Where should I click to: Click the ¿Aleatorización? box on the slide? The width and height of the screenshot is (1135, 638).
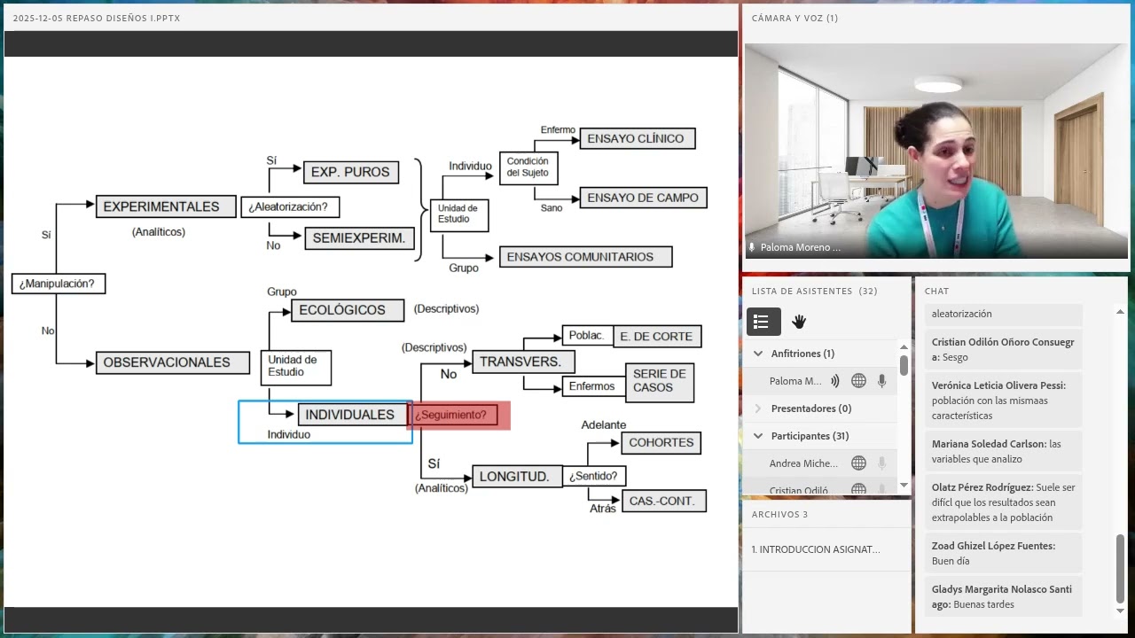(291, 207)
